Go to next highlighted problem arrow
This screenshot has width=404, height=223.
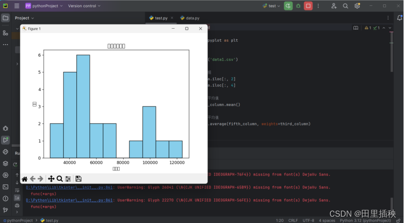pos(390,28)
